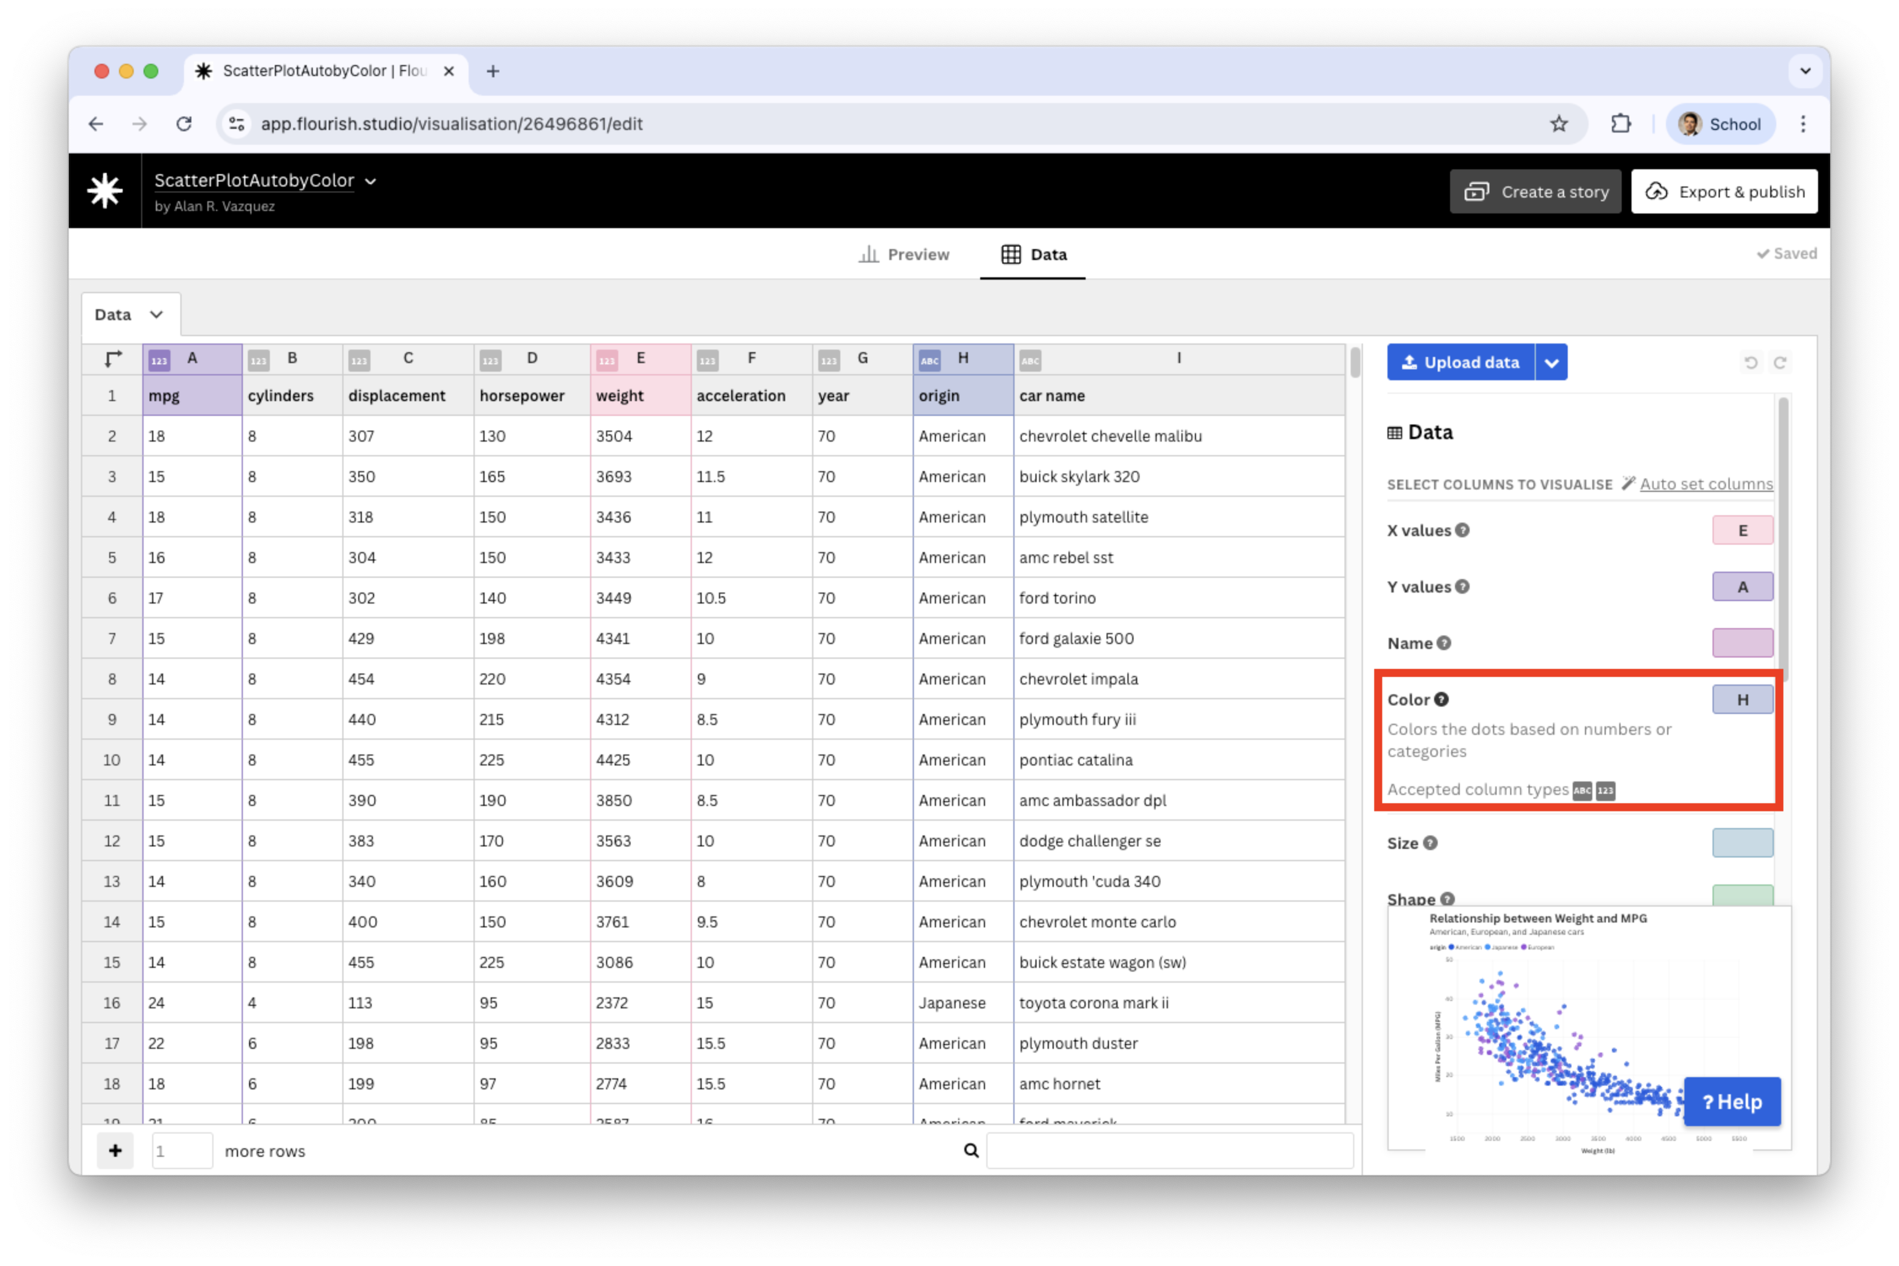The height and width of the screenshot is (1266, 1899).
Task: Click the add rows plus button
Action: point(115,1151)
